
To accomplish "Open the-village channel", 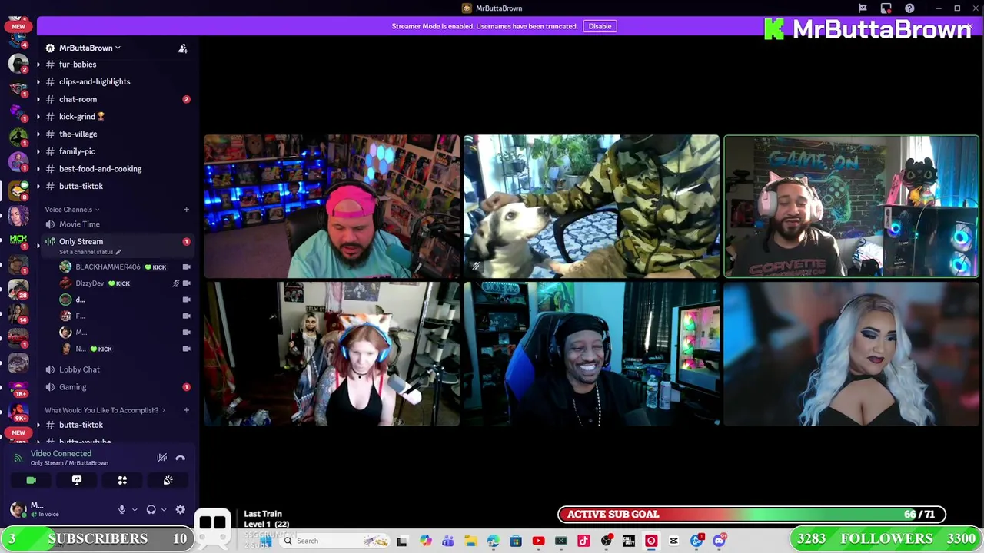I will click(78, 134).
